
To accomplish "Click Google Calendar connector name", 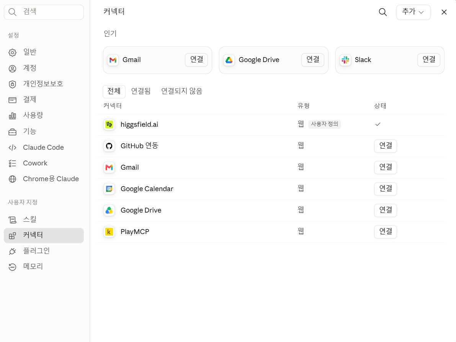I will [x=147, y=189].
